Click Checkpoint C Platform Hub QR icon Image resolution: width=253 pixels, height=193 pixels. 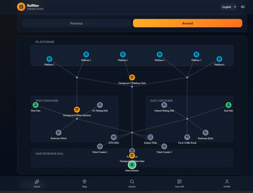pos(132,77)
